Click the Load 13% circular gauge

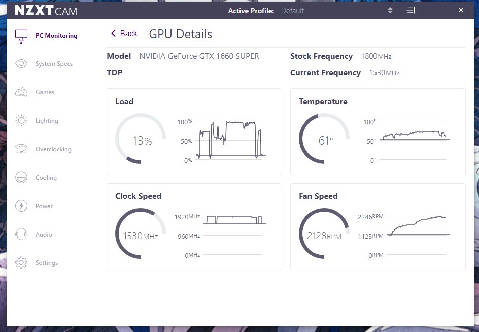pos(141,139)
